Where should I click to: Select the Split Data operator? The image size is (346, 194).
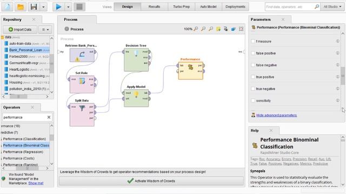[x=82, y=115]
